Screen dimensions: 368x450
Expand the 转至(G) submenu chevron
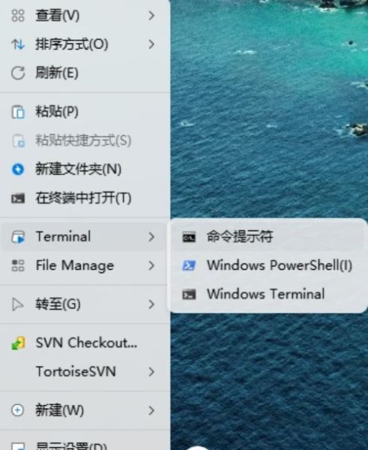click(x=151, y=304)
